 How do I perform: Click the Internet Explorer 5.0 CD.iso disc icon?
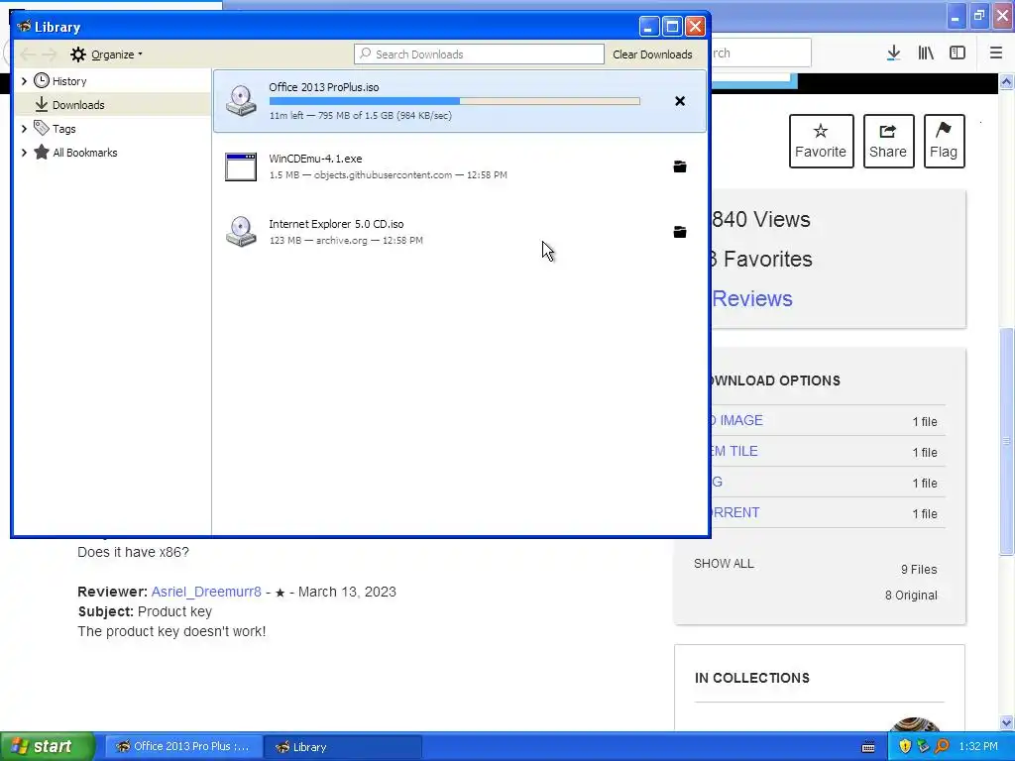point(241,231)
